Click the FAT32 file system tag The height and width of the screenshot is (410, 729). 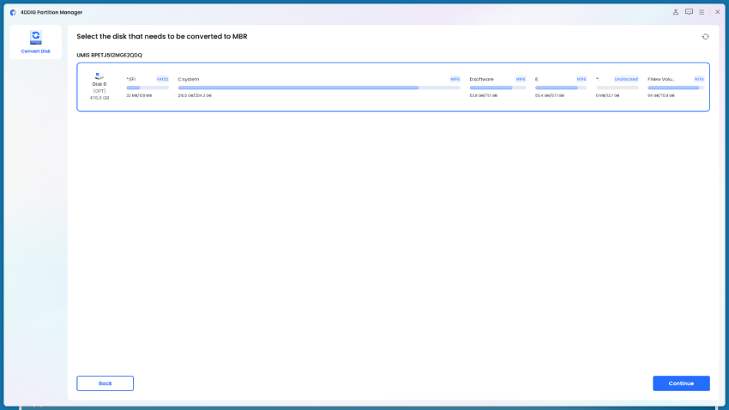tap(162, 80)
